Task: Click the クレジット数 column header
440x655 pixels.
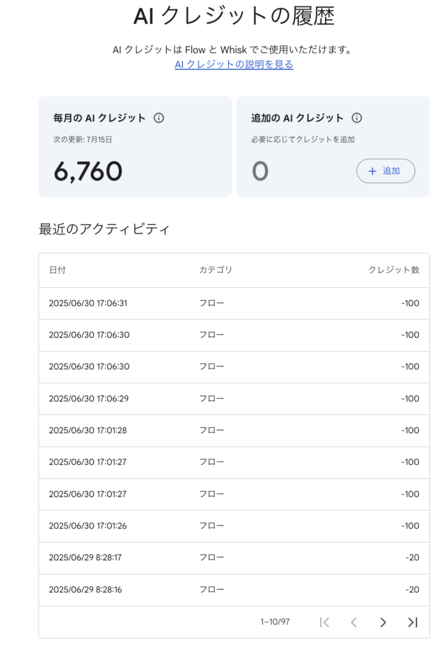Action: click(x=394, y=270)
